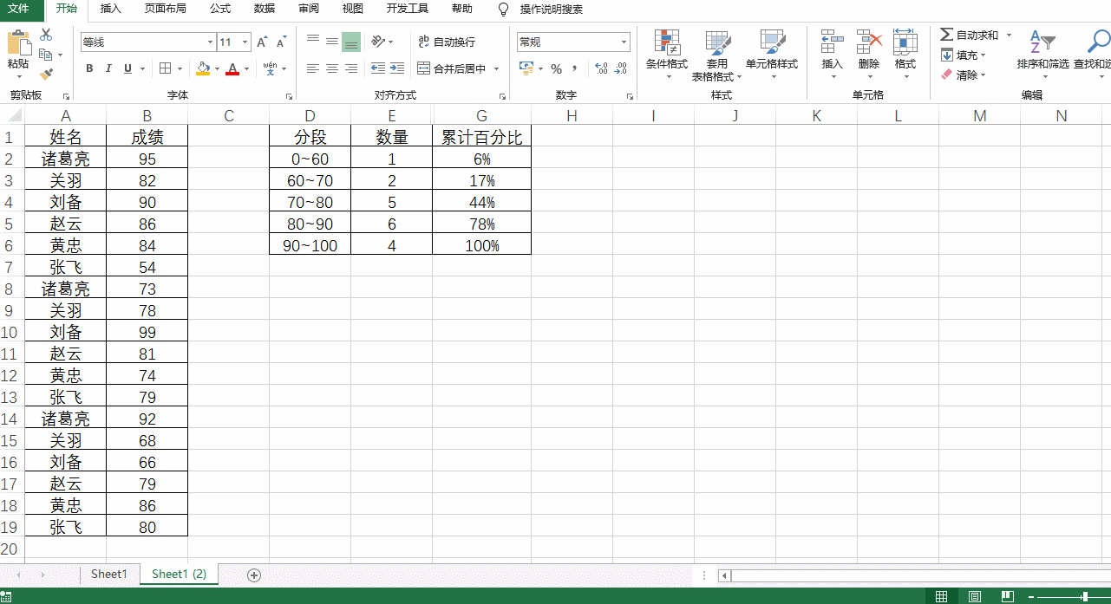Screen dimensions: 1111x604
Task: Toggle Bold formatting
Action: click(89, 68)
